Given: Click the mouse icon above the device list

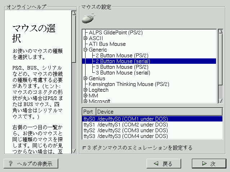Looking at the screenshot, I should click(88, 18).
